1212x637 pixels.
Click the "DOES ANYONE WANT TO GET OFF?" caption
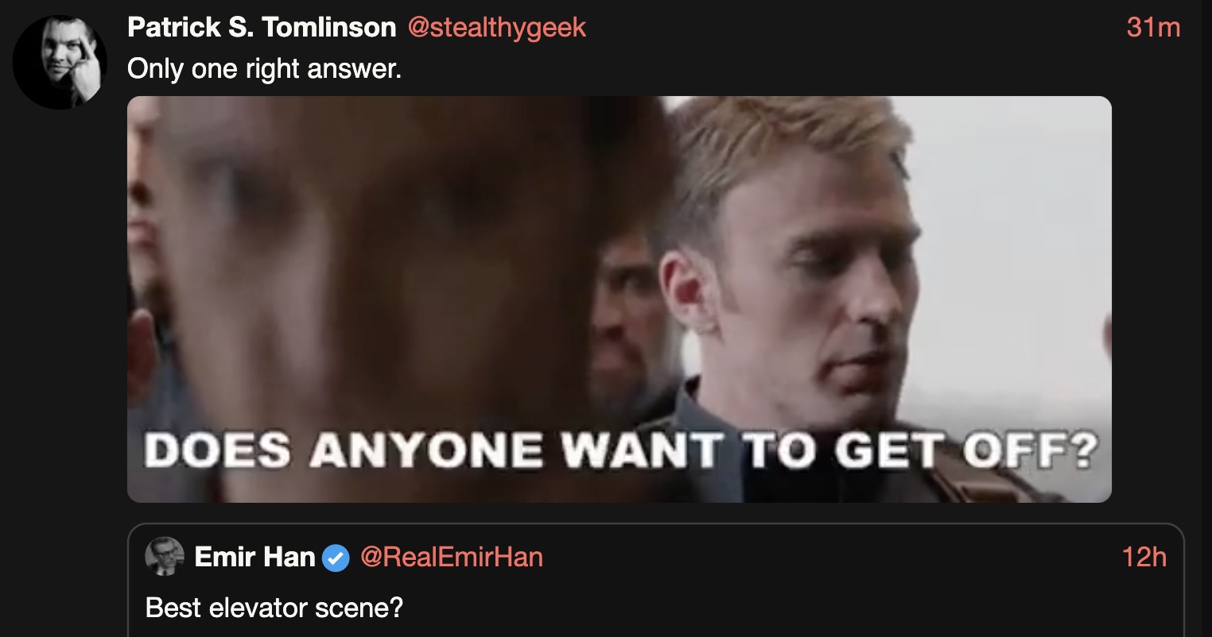621,452
